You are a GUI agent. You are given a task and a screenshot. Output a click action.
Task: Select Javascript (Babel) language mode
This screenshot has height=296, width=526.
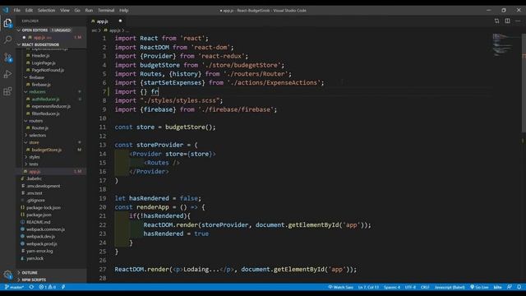tap(450, 287)
